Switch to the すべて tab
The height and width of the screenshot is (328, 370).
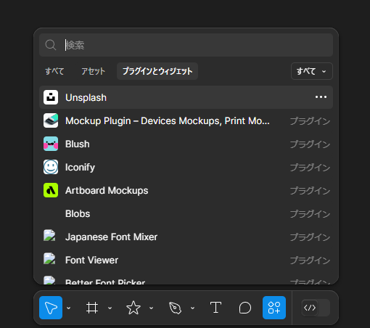click(54, 71)
